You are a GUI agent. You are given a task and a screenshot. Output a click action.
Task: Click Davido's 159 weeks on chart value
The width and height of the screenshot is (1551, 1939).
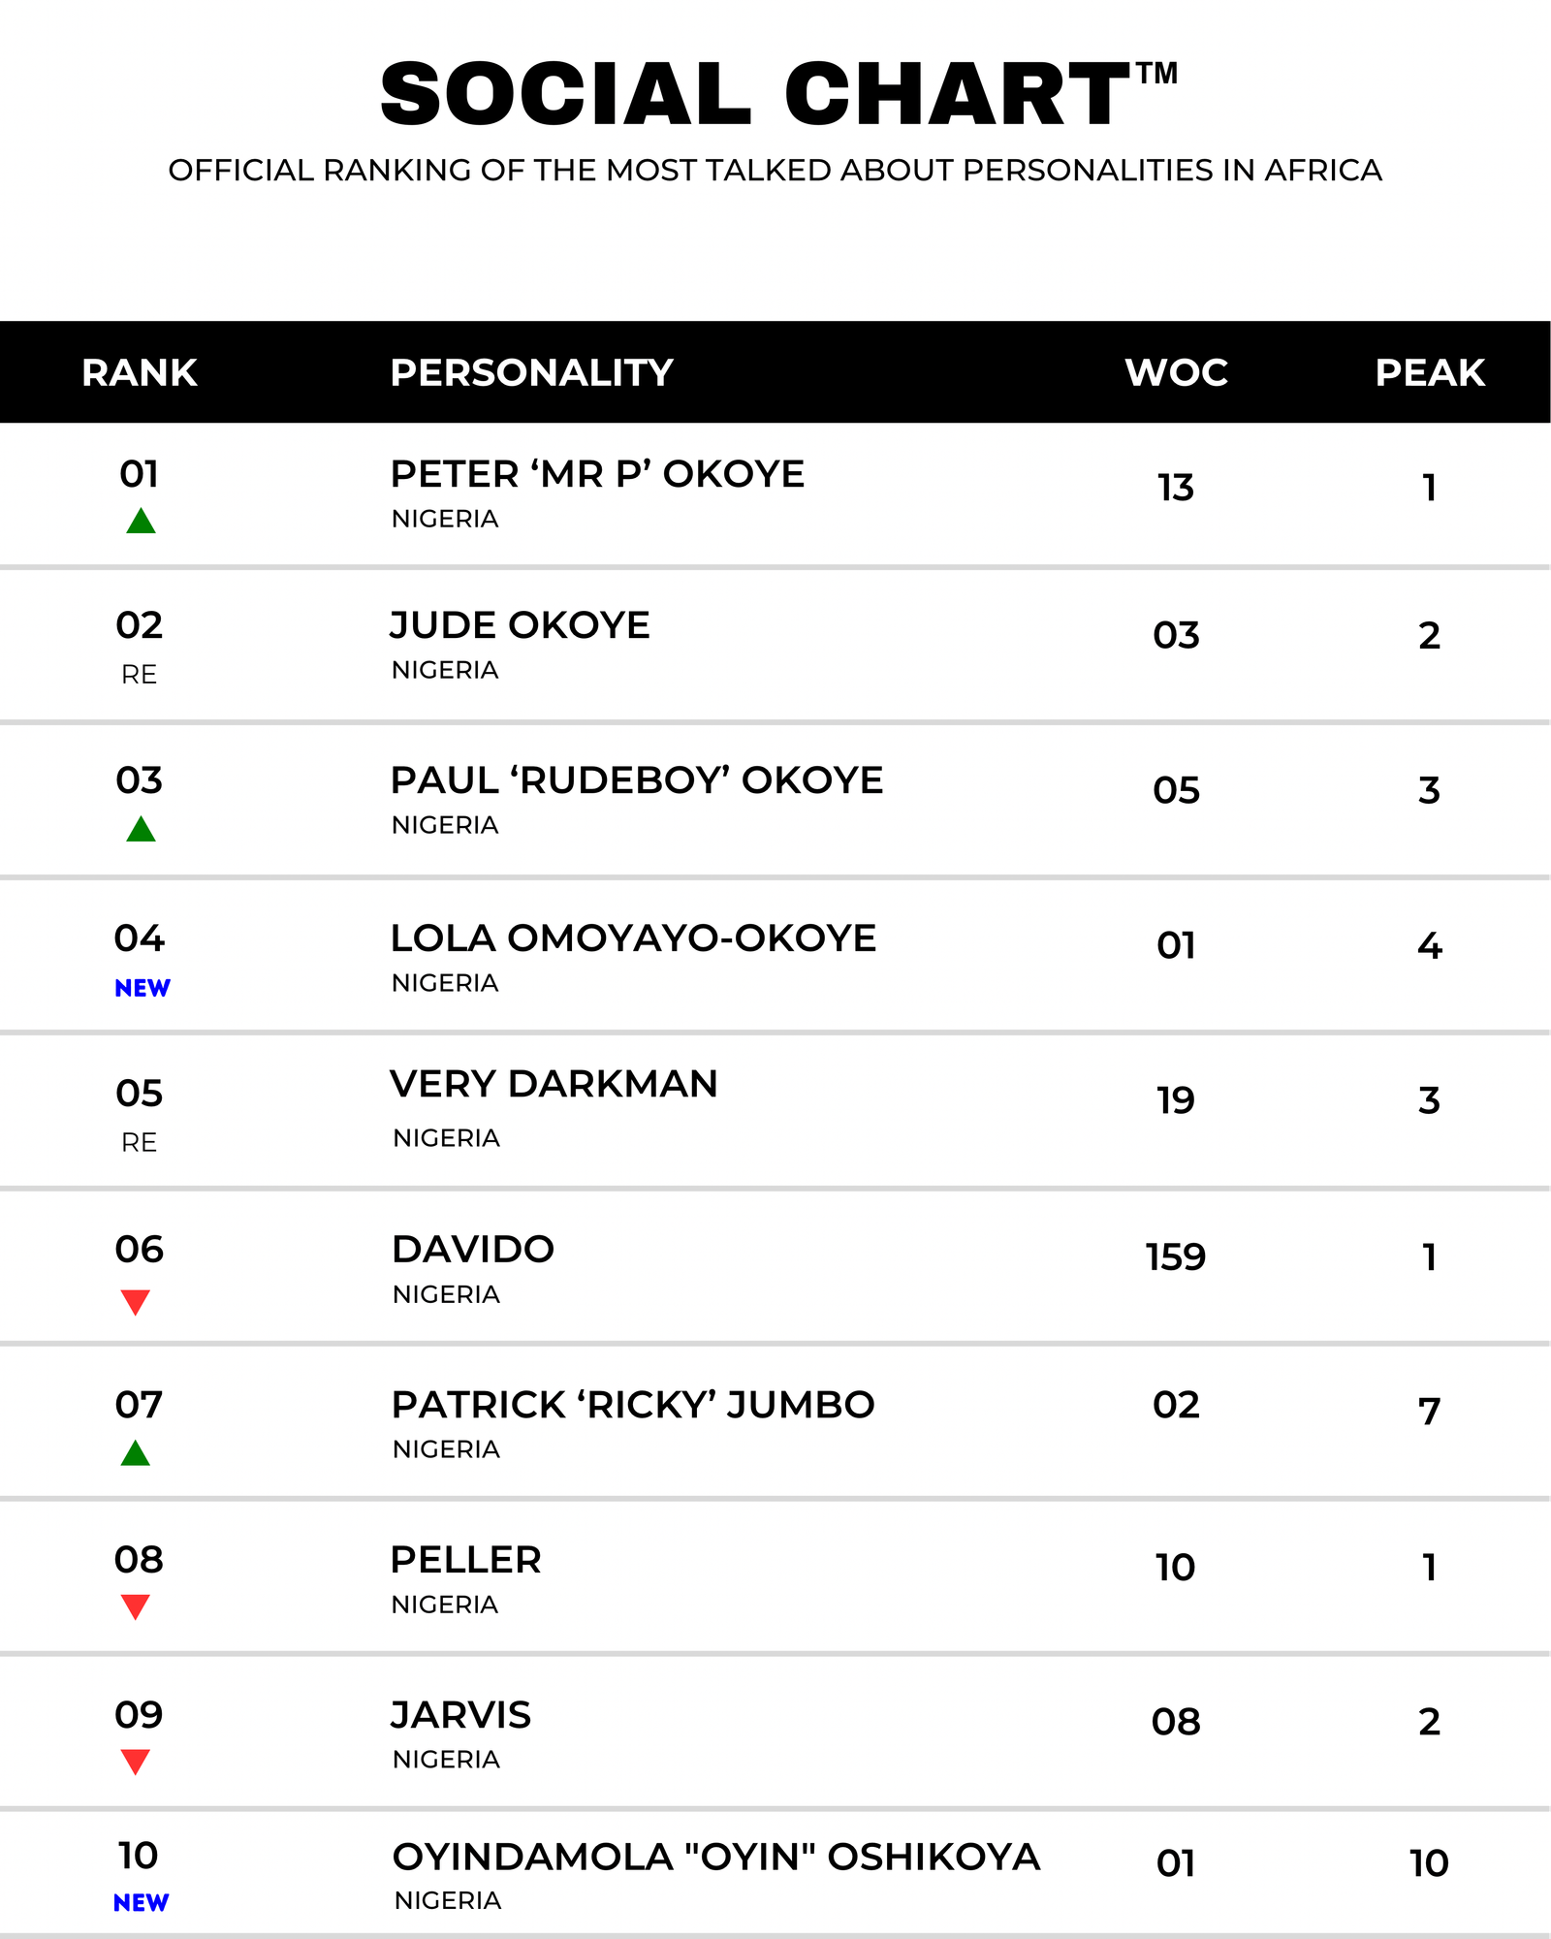tap(1176, 1257)
